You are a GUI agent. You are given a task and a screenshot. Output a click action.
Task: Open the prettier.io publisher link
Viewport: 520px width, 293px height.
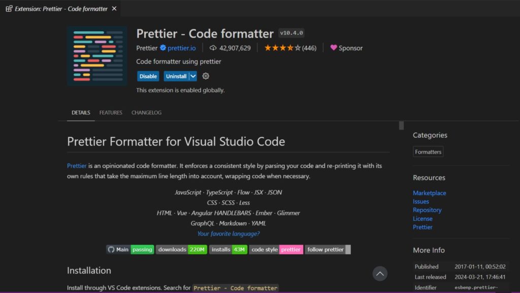coord(182,48)
